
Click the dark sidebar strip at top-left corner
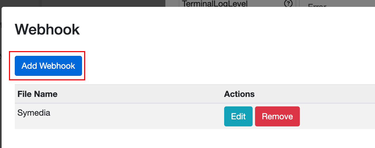(x=20, y=3)
